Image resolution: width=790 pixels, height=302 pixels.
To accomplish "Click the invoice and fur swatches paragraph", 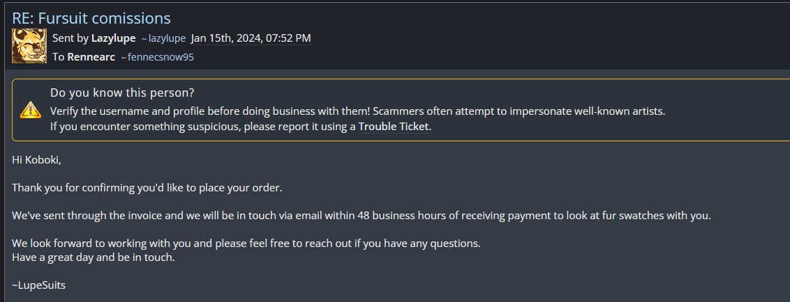I will pos(361,216).
